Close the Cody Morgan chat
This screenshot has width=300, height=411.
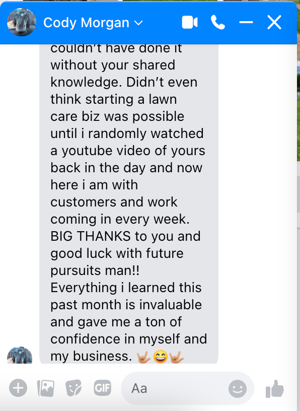(x=274, y=22)
